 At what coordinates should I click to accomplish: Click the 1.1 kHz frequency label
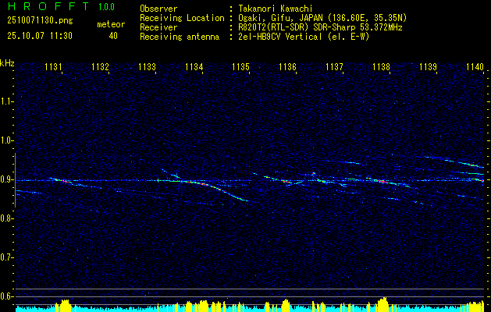coord(7,101)
